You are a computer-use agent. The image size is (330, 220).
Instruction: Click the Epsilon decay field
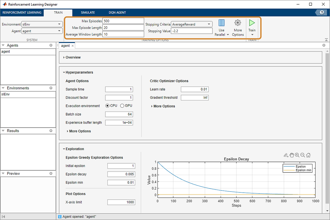(x=121, y=174)
